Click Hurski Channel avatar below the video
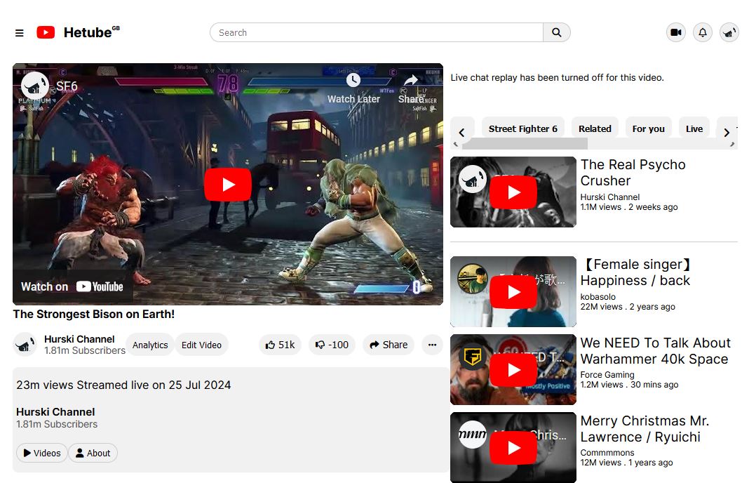This screenshot has width=749, height=483. [25, 344]
